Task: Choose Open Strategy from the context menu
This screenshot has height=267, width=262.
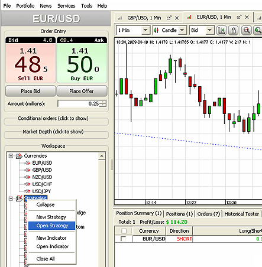Action: tap(52, 226)
